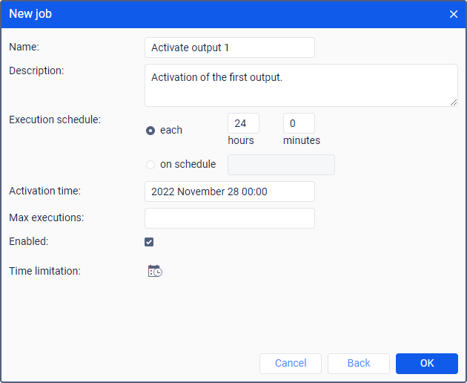Click the Name field with "Activate output 1"
467x383 pixels.
click(x=230, y=48)
